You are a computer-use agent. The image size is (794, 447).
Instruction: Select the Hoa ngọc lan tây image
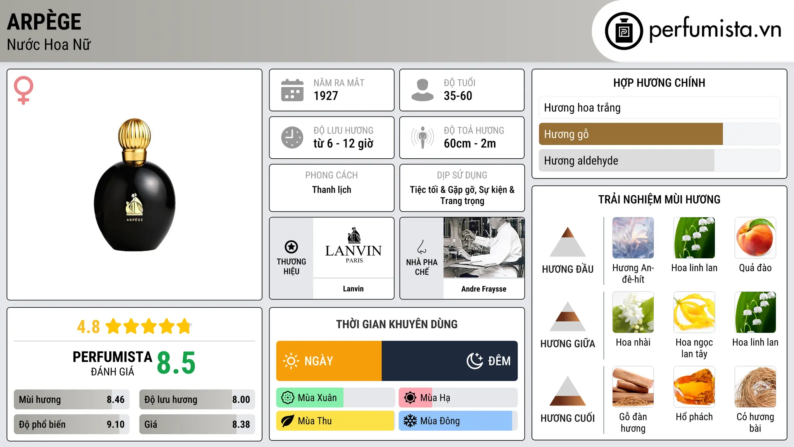point(694,312)
